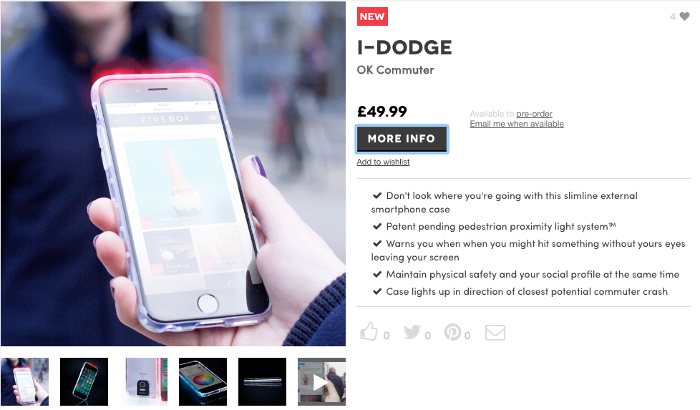The width and height of the screenshot is (700, 410).
Task: Click the red NEW badge
Action: tap(372, 16)
